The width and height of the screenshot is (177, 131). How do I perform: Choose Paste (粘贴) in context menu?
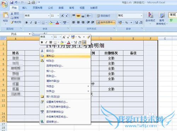tap(65, 61)
